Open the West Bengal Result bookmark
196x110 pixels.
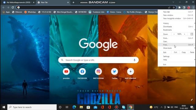coord(63,12)
